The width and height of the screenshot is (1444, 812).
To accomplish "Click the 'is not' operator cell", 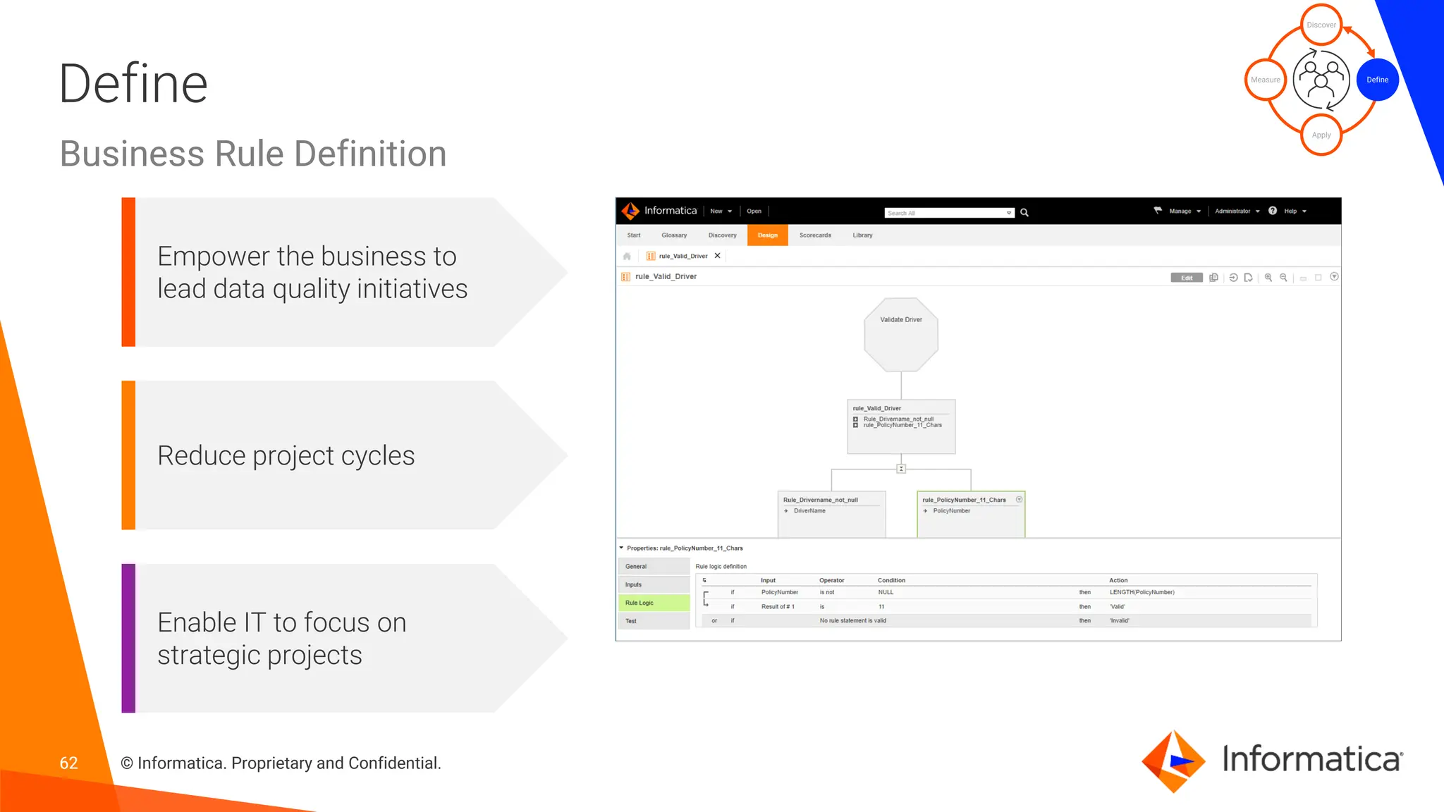I will click(x=827, y=592).
